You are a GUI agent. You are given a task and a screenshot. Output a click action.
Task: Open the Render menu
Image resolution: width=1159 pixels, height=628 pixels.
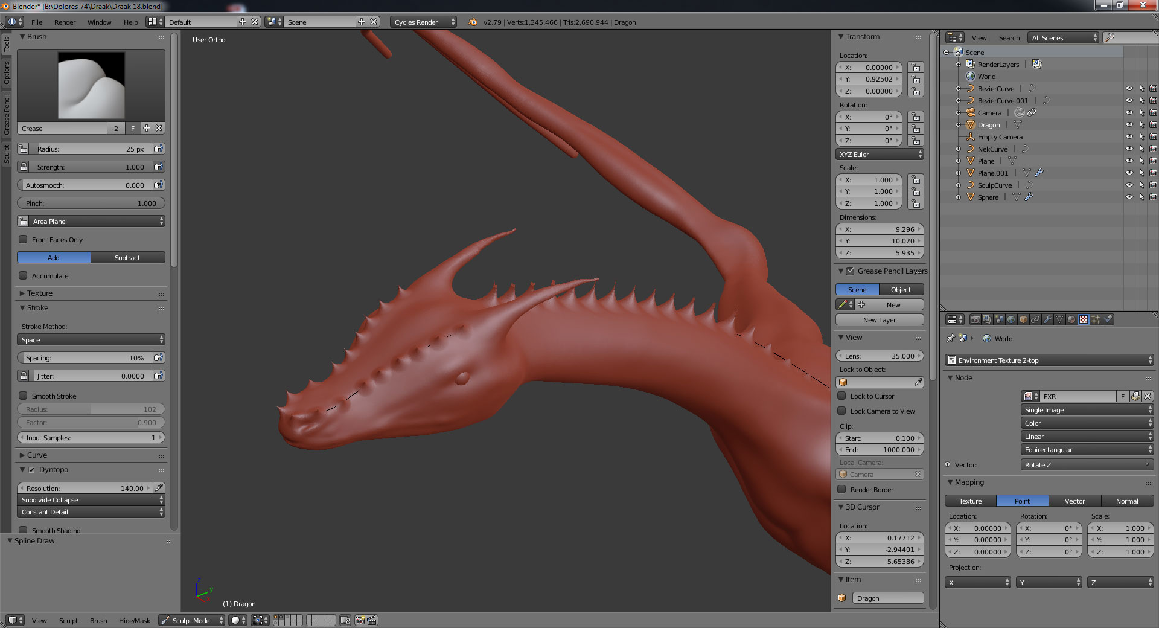point(65,22)
